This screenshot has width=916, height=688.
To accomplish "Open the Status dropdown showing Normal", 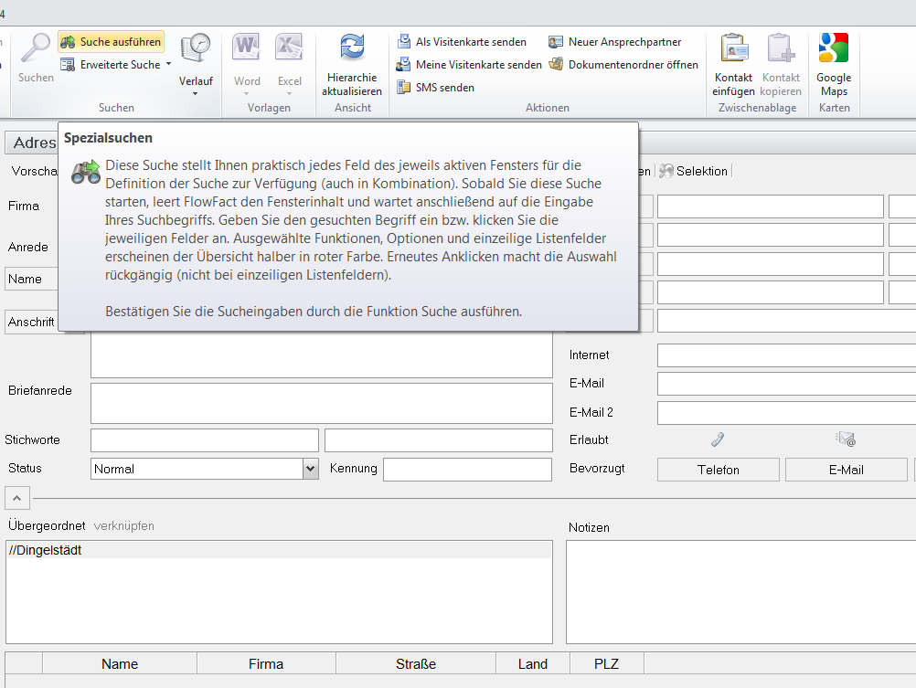I will click(x=309, y=469).
